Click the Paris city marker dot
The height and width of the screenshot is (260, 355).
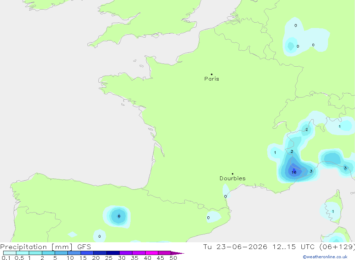click(x=212, y=74)
